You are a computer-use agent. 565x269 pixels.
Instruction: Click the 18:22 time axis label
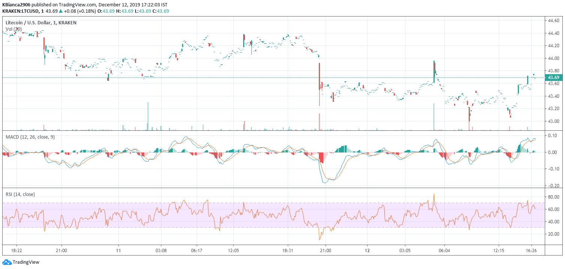tap(16, 250)
